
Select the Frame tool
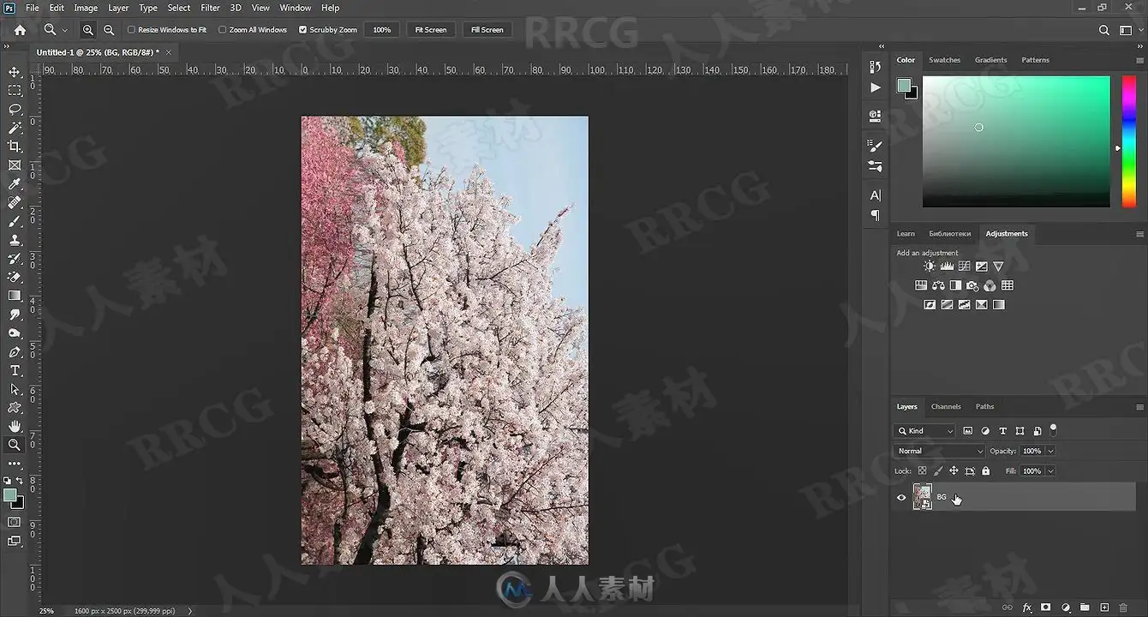point(15,165)
